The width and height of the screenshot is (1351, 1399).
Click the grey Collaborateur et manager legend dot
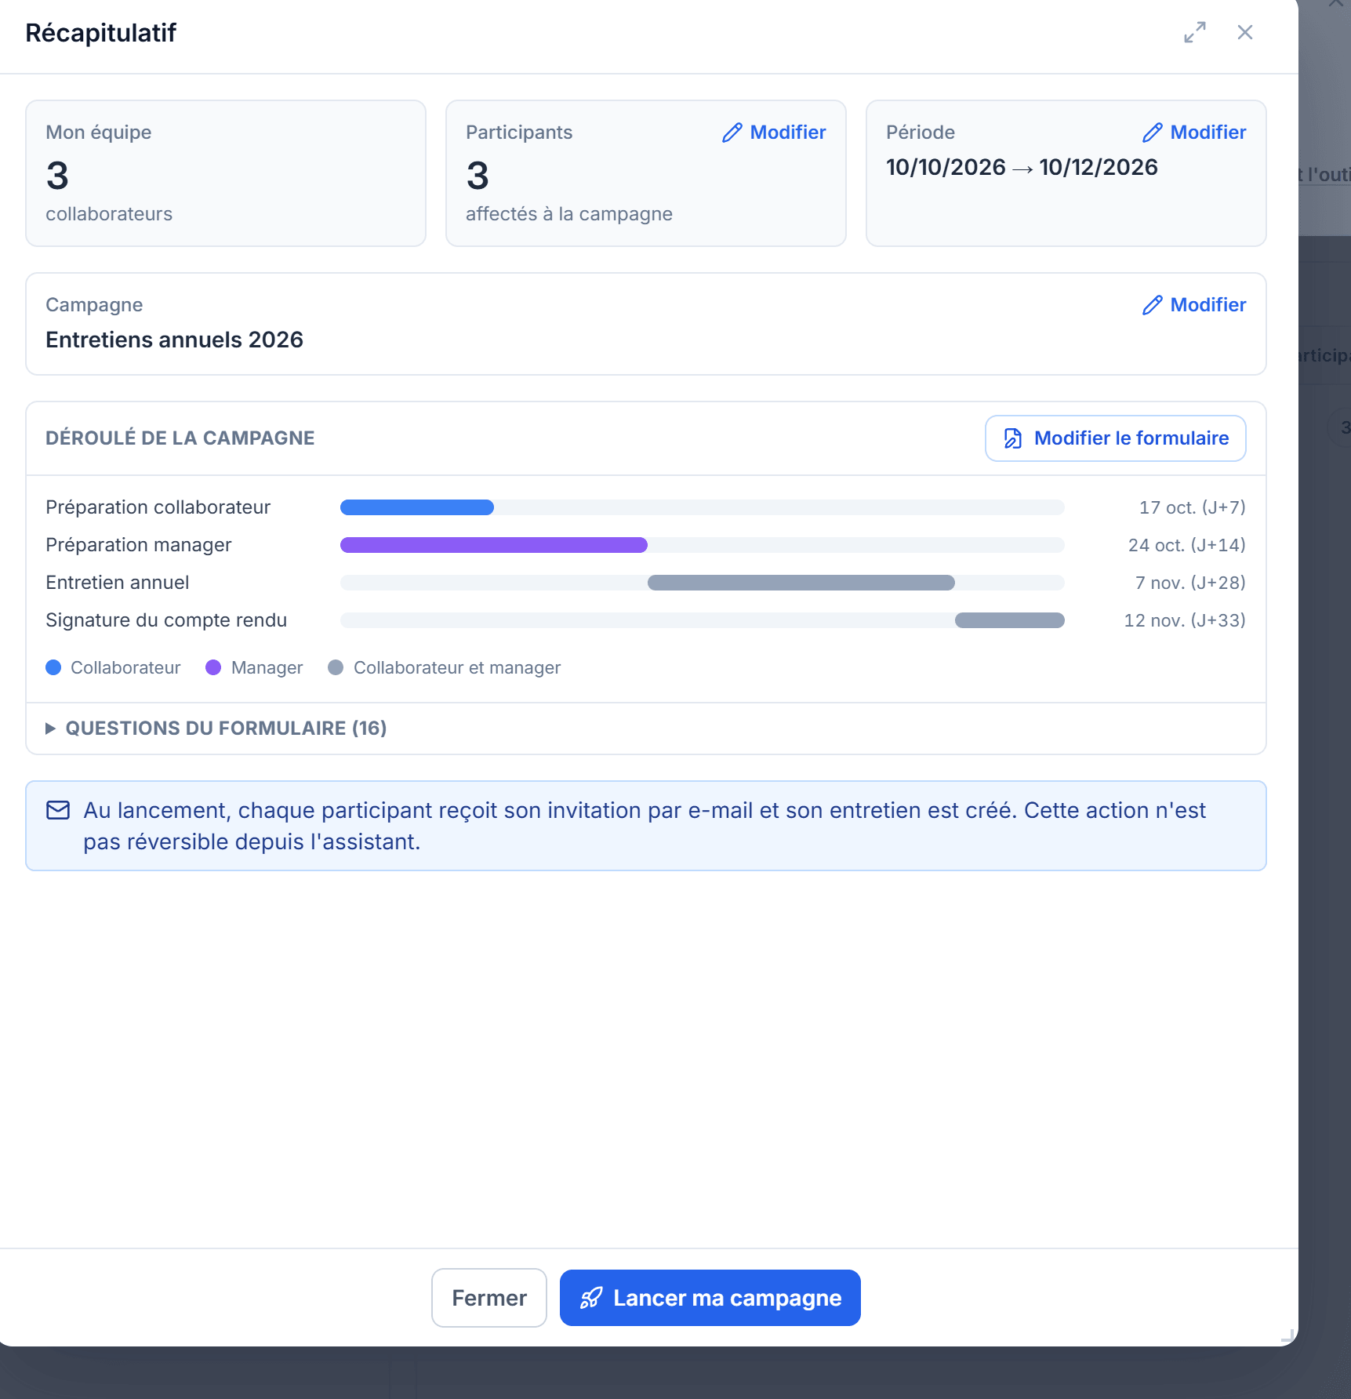[336, 667]
